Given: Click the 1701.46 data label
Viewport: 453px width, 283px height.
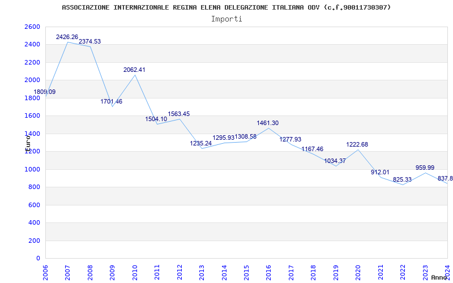Looking at the screenshot, I should pos(112,102).
